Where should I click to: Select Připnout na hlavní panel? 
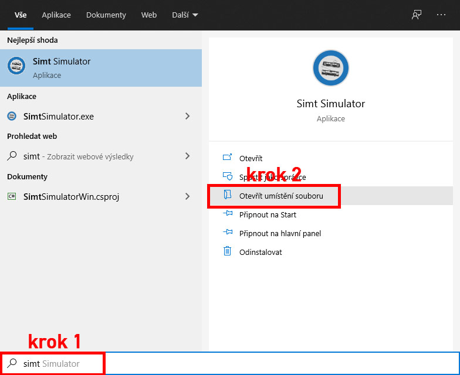click(x=280, y=233)
